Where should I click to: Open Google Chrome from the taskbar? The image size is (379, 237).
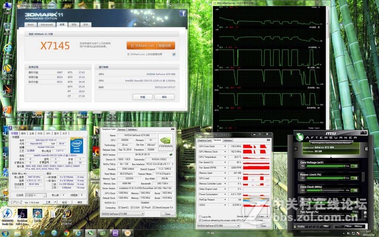[66, 233]
